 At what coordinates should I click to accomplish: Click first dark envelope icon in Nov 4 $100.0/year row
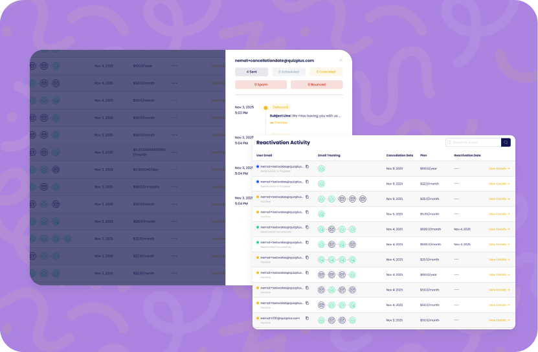tap(321, 275)
